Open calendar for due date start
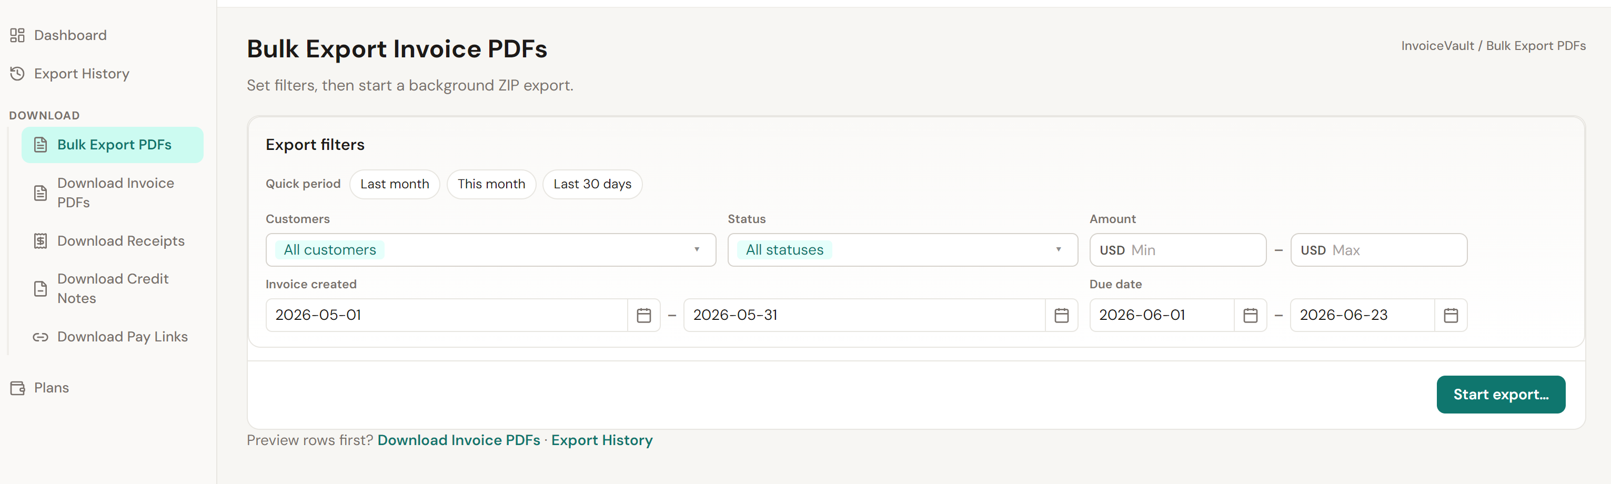1611x484 pixels. (x=1250, y=315)
